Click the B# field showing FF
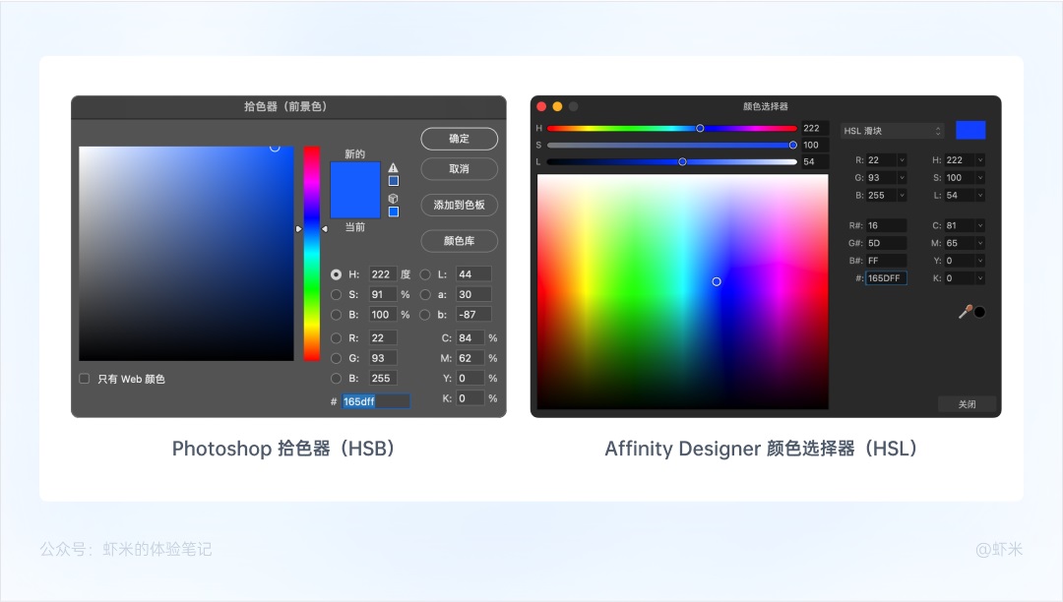 (x=886, y=261)
